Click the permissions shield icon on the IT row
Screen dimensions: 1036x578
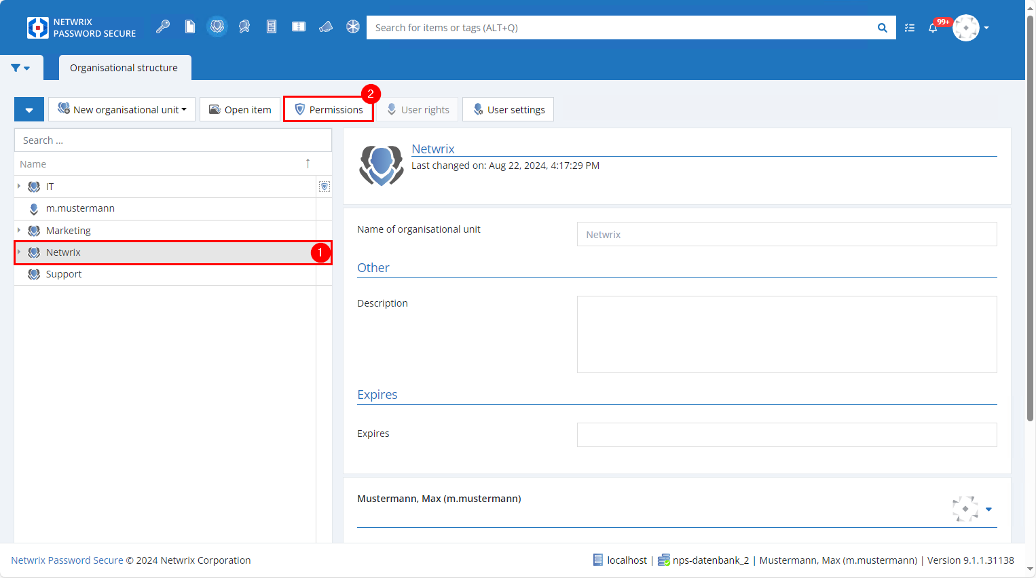325,187
